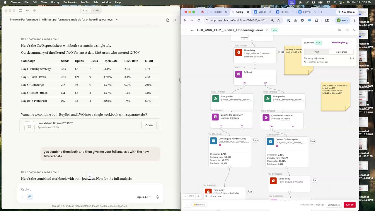Click the Iterable back arrow beside journey name
Viewport: 375px width, 211px height.
(192, 30)
